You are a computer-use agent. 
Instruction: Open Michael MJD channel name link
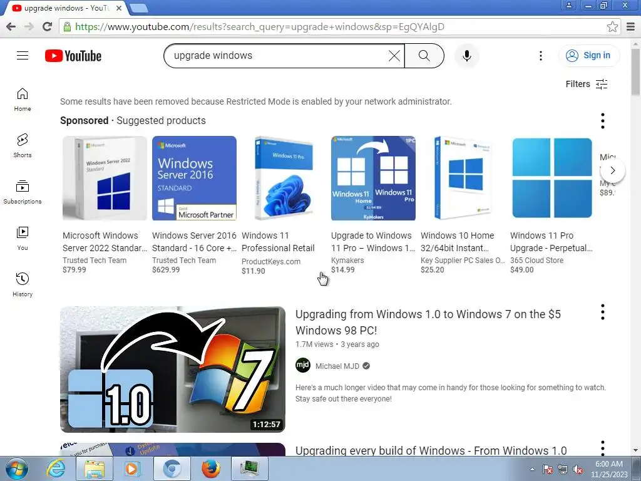(x=337, y=366)
